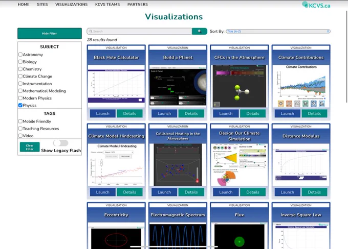Click the Hide Filter button
The image size is (348, 249).
50,34
